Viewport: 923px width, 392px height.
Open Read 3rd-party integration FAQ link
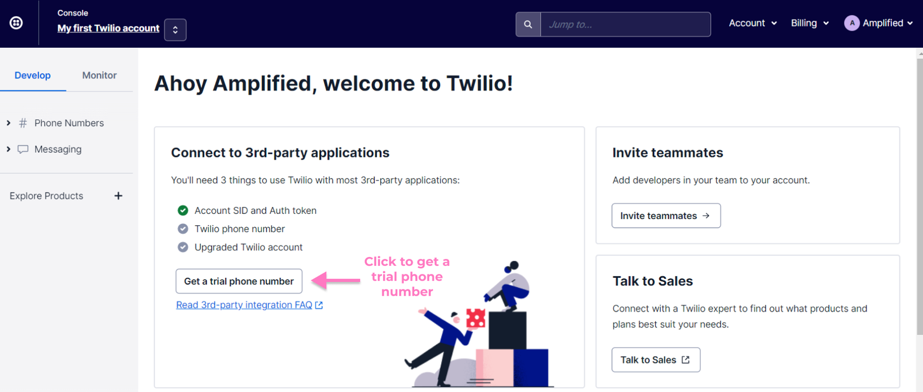[x=244, y=305]
